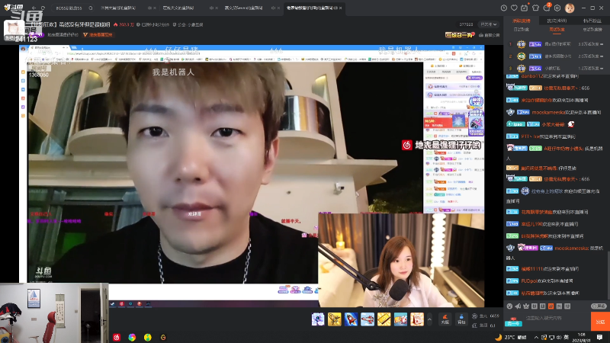This screenshot has width=610, height=343.
Task: Send the red-white plane gift
Action: [x=368, y=319]
